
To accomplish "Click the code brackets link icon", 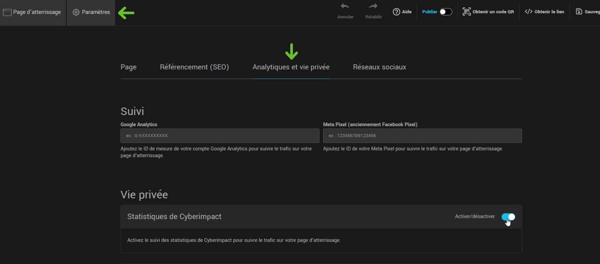I will click(x=528, y=12).
